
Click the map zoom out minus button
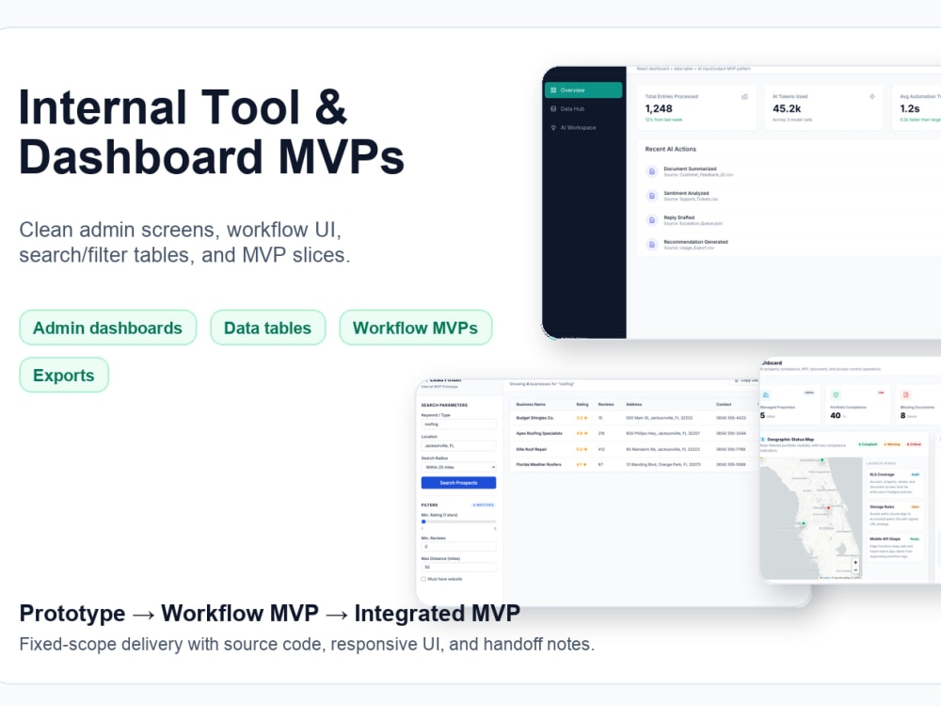855,570
